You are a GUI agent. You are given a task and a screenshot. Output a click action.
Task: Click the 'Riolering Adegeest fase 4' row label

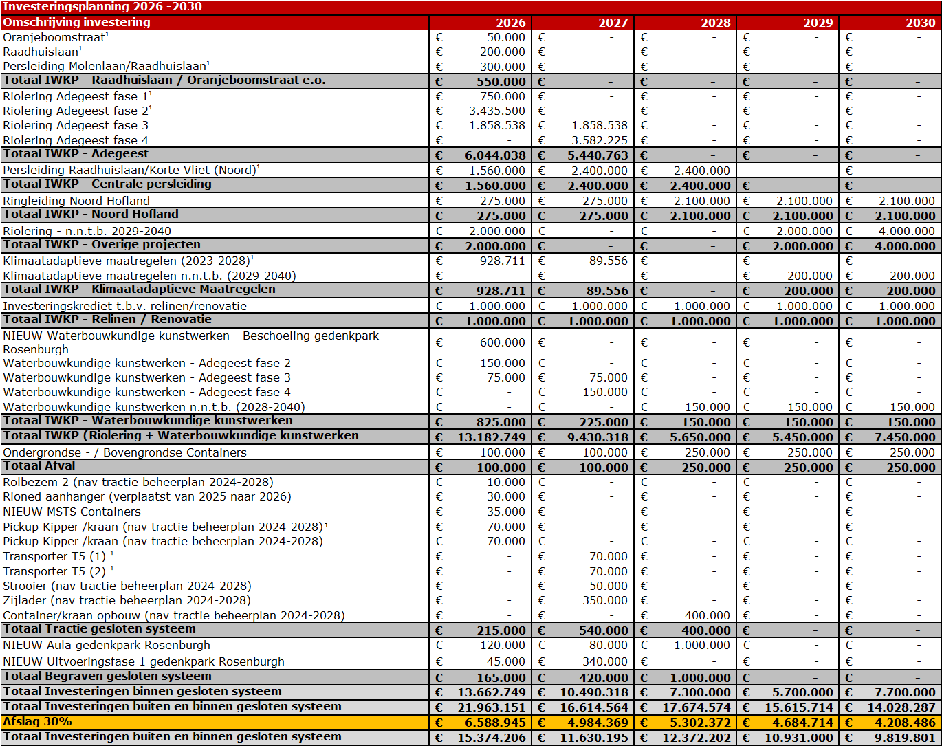[76, 140]
